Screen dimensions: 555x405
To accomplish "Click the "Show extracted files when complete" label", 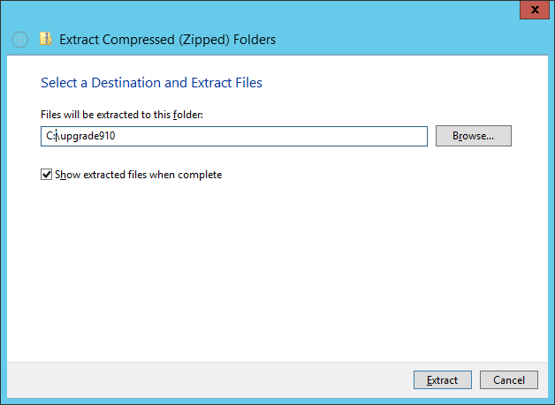I will 138,175.
